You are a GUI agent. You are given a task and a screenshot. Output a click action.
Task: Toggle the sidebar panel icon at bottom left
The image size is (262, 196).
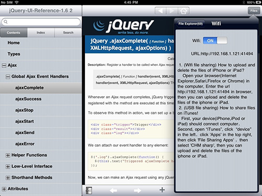point(89,190)
